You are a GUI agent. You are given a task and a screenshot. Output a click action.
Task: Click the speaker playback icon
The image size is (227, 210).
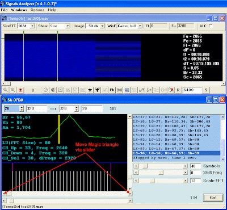tap(53, 90)
